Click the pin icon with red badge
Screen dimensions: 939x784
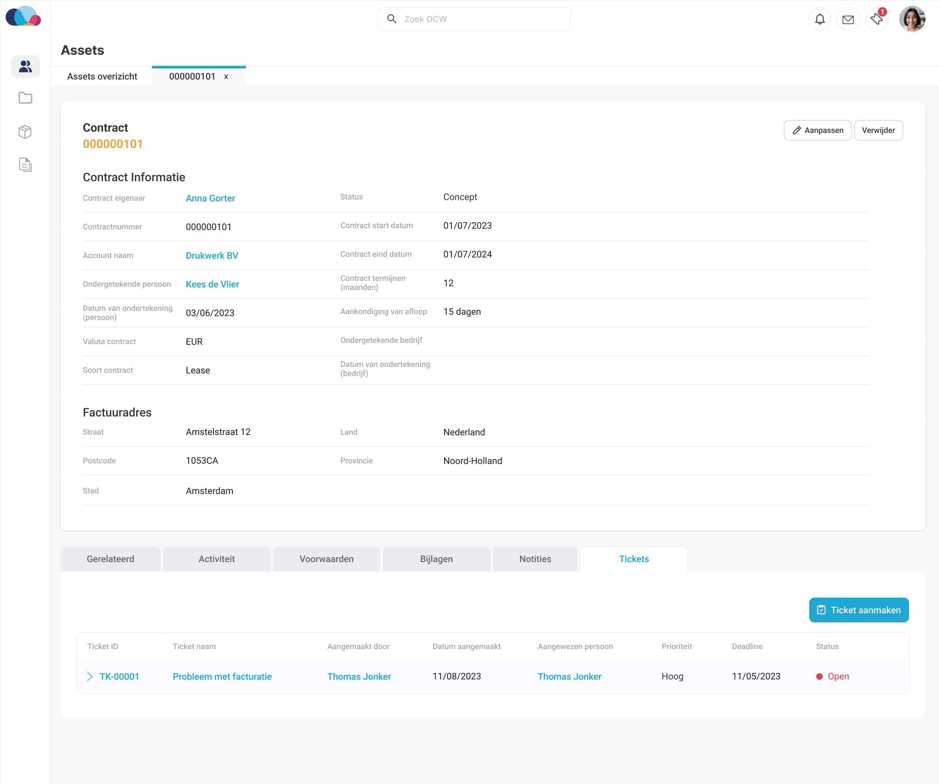click(877, 19)
